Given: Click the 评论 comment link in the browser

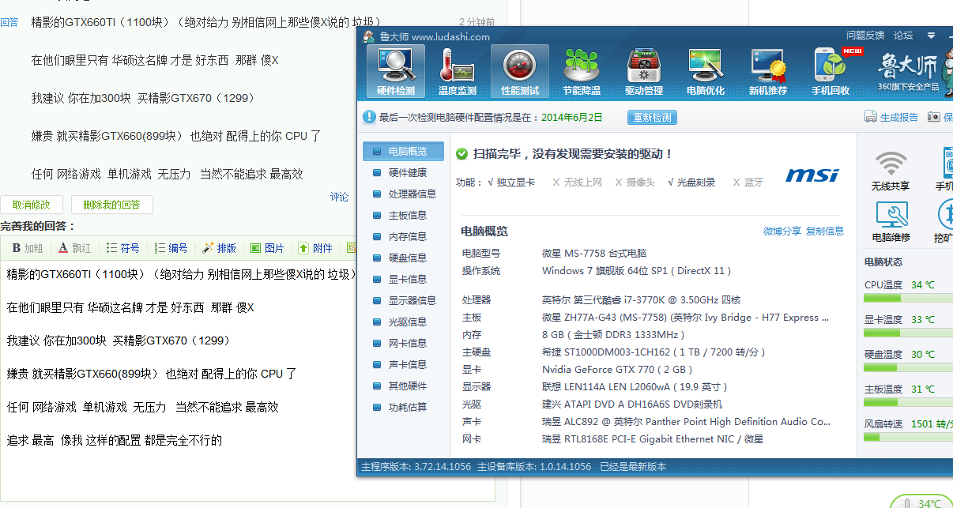Looking at the screenshot, I should 339,197.
